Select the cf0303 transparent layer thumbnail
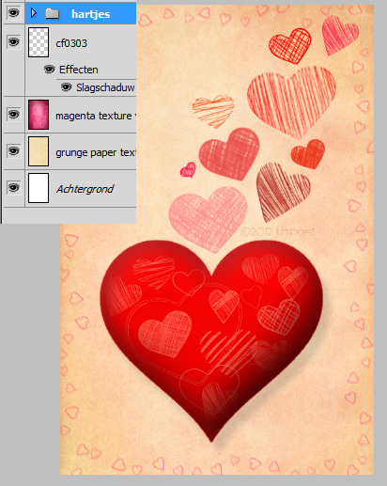Viewport: 387px width, 486px height. [x=39, y=42]
